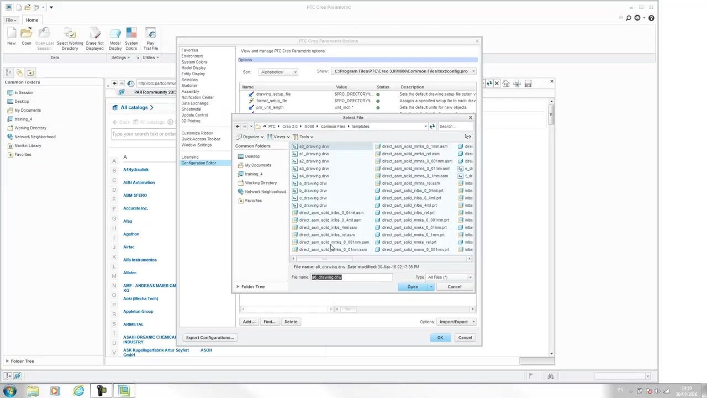Open the File menu
The image size is (707, 398).
pyautogui.click(x=10, y=20)
